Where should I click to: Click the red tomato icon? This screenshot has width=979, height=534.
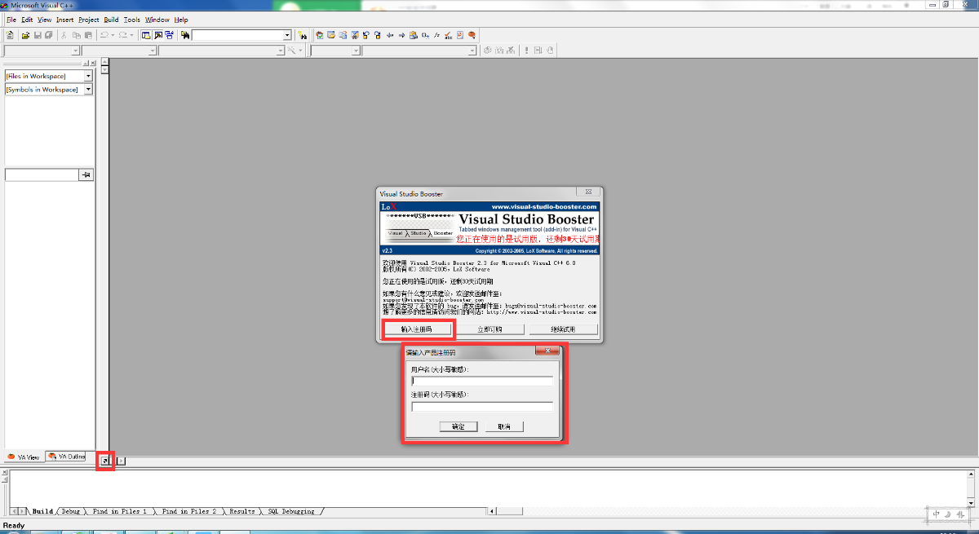pyautogui.click(x=472, y=35)
